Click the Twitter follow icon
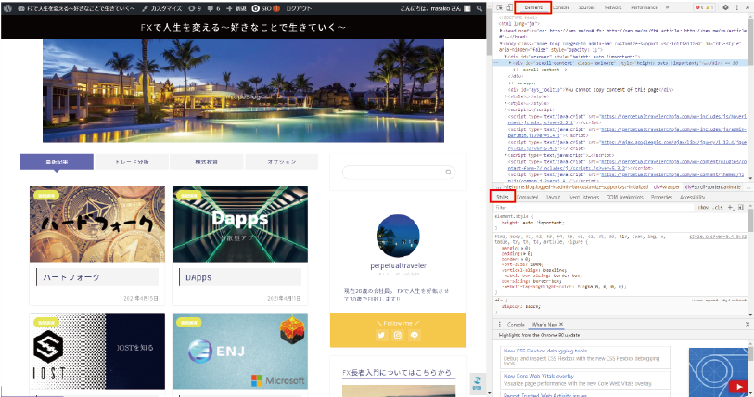 coord(381,335)
